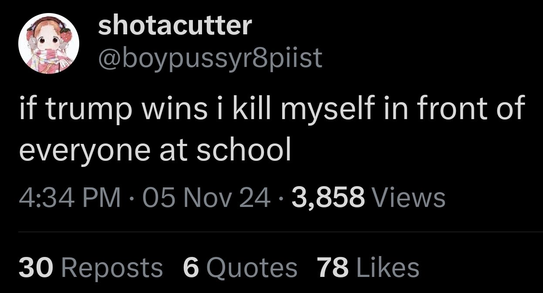The width and height of the screenshot is (543, 293).
Task: Click the number 6 before Quotes
Action: [190, 267]
